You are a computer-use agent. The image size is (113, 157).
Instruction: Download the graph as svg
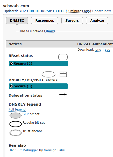coord(108,50)
